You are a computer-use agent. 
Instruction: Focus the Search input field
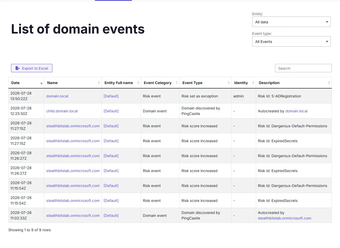303,68
